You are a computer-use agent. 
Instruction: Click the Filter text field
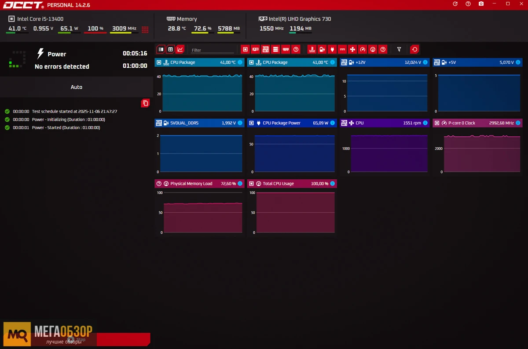[212, 50]
